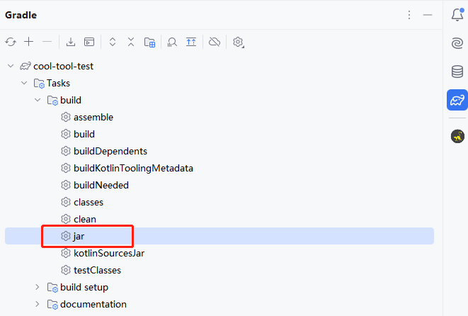Screen dimensions: 468x316
Task: Open Gradle panel options three-dot menu
Action: point(409,15)
